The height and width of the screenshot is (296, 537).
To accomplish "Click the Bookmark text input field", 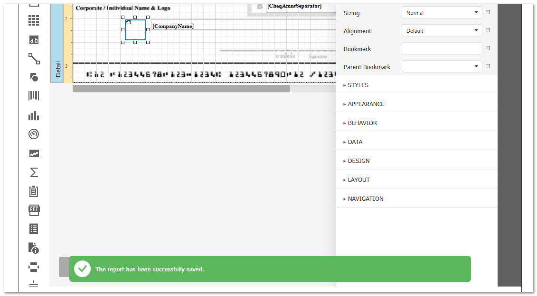I will click(x=442, y=49).
